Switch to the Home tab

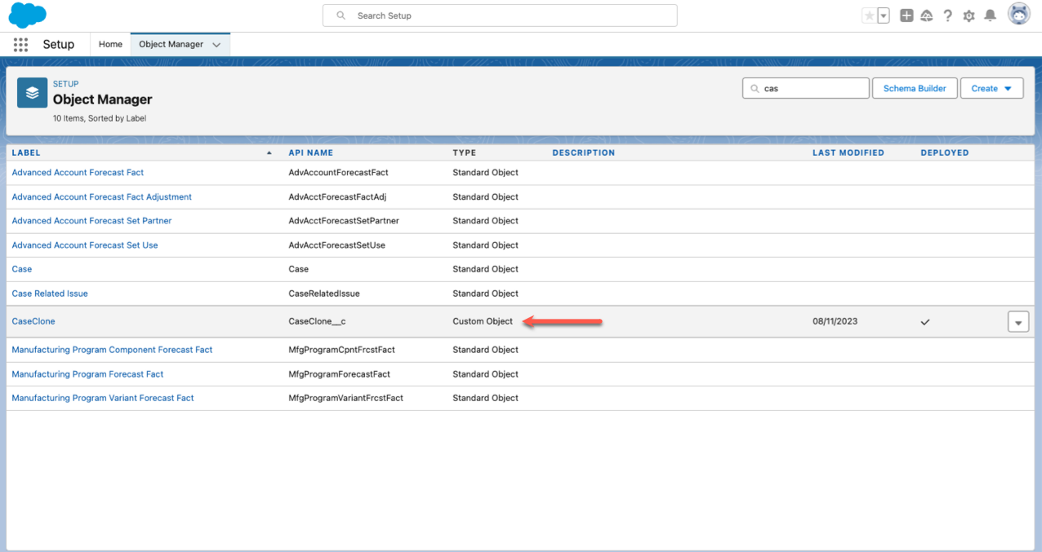point(110,45)
